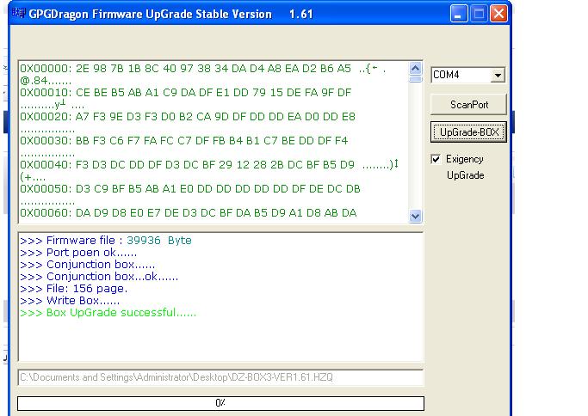The height and width of the screenshot is (416, 588).
Task: Select hex line 0X00020
Action: click(188, 116)
